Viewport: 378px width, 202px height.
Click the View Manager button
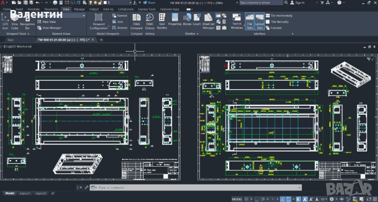coord(51,28)
